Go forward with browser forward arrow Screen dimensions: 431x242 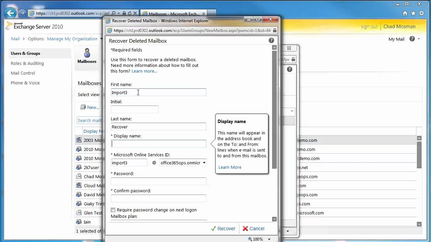coord(22,13)
